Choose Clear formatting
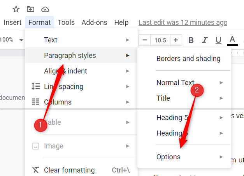Image resolution: width=244 pixels, height=176 pixels. pyautogui.click(x=69, y=170)
